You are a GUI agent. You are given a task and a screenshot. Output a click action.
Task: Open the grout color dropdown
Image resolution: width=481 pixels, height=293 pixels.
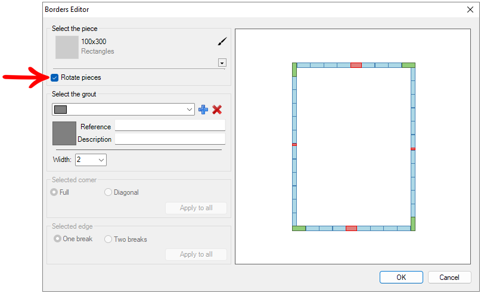click(x=190, y=110)
